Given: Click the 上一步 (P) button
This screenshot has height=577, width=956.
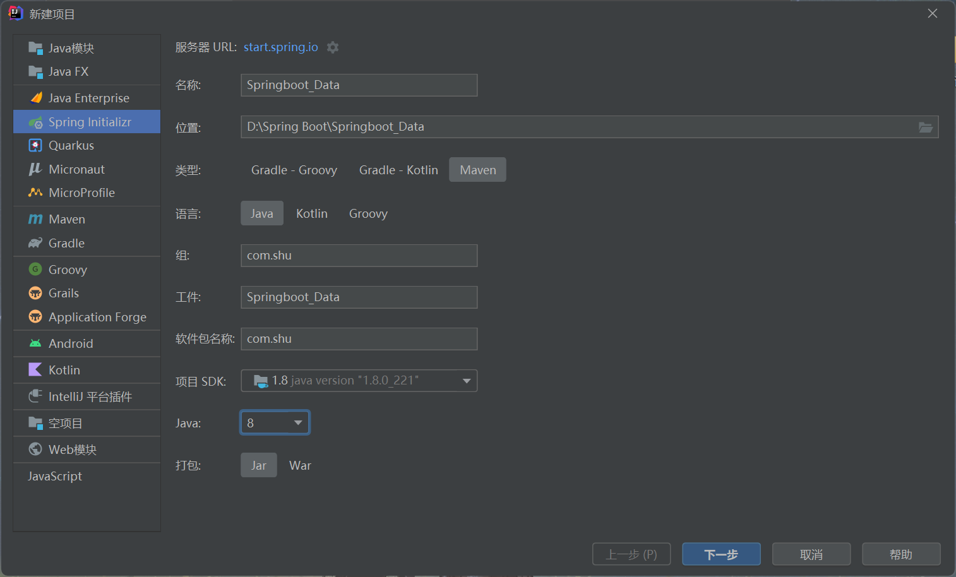Looking at the screenshot, I should [x=631, y=554].
